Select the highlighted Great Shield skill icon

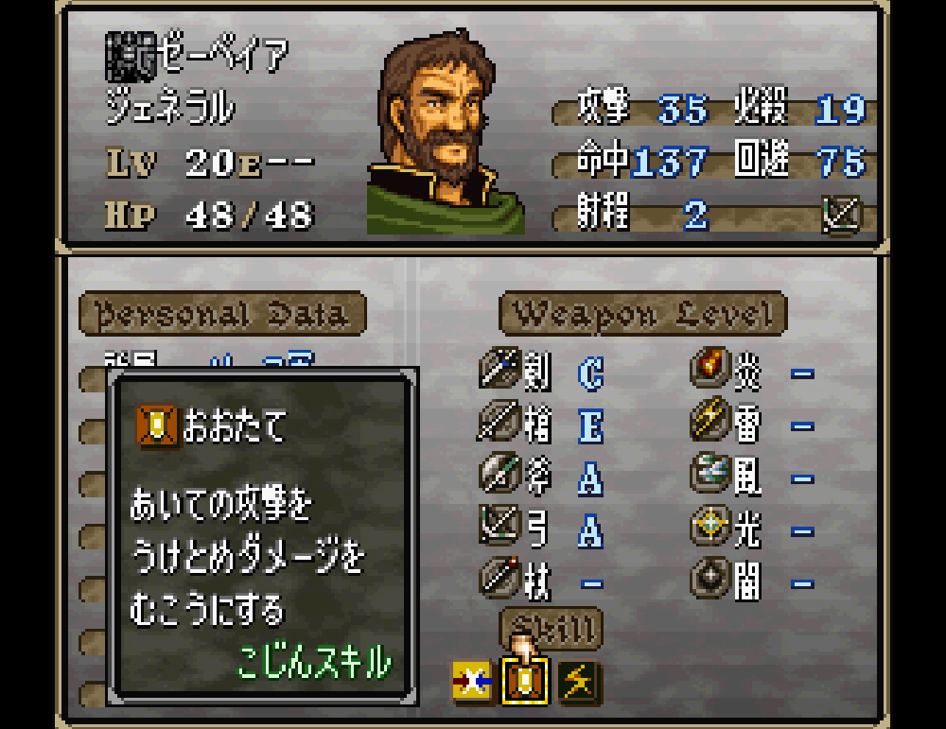(x=525, y=682)
